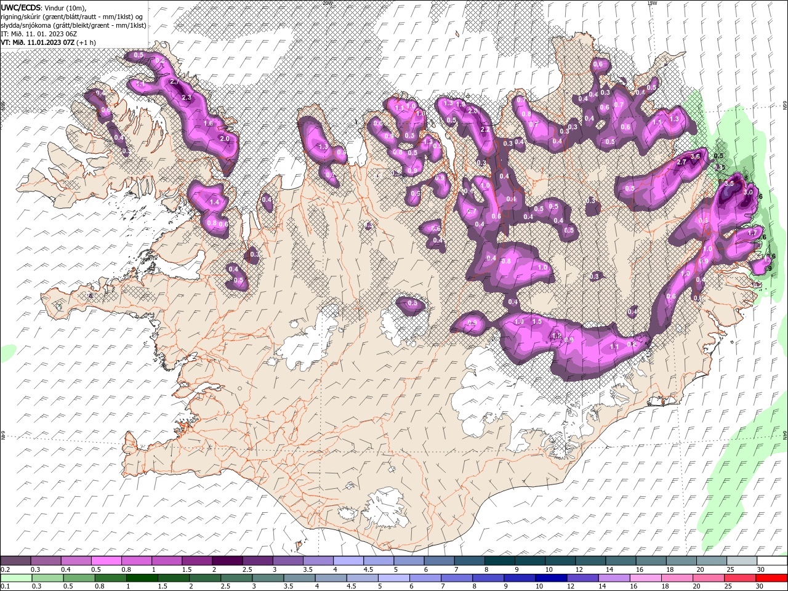Viewport: 788px width, 591px height.
Task: Click the '1.4' snowfall value on the map
Action: pos(215,202)
